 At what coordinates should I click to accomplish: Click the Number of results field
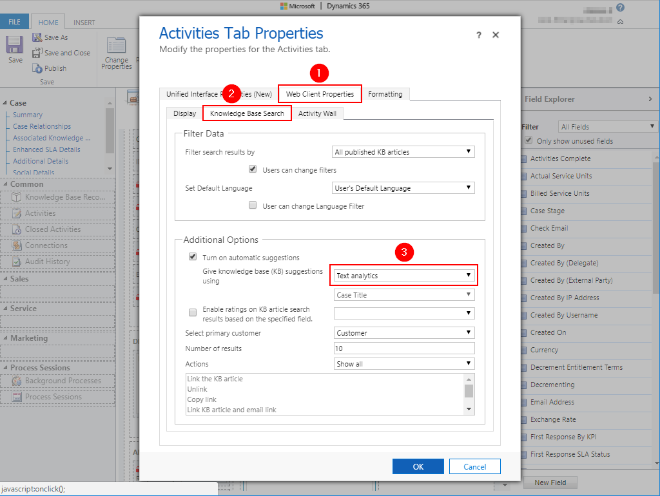point(404,348)
